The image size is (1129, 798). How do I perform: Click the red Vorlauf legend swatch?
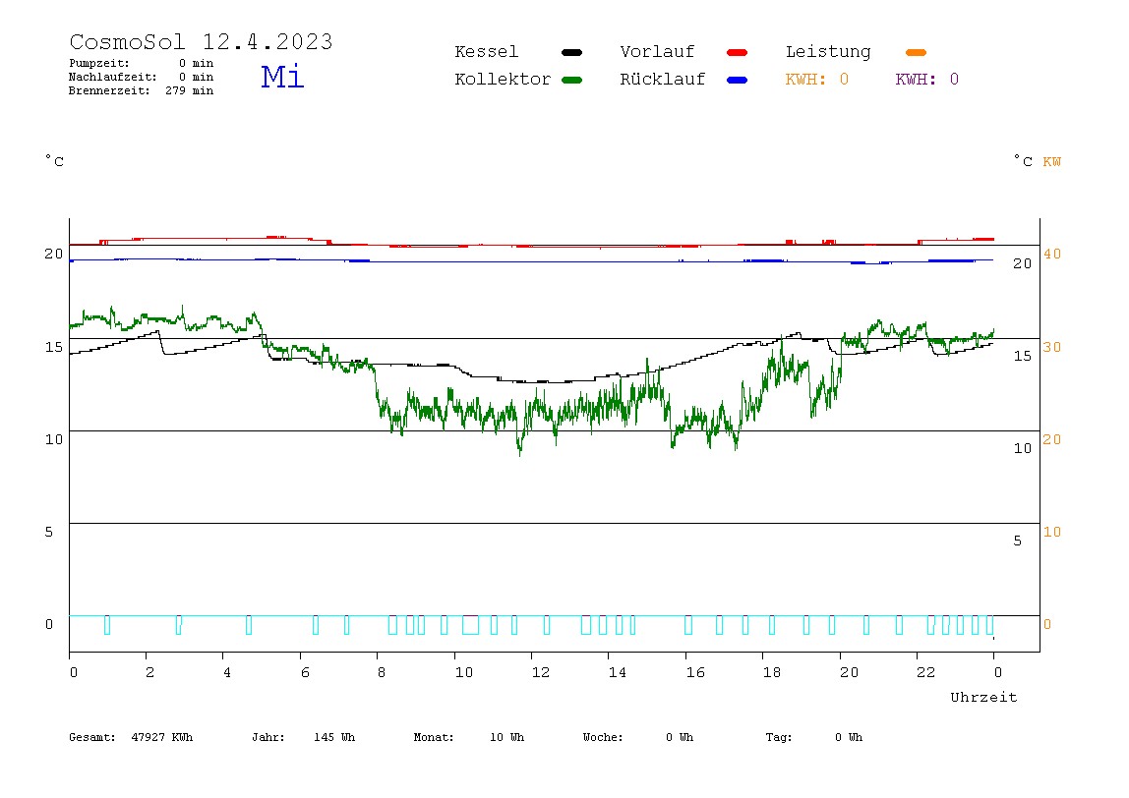click(738, 52)
